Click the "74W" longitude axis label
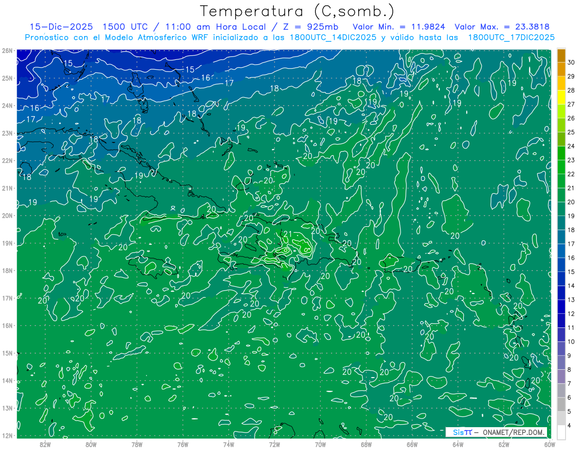 228,444
